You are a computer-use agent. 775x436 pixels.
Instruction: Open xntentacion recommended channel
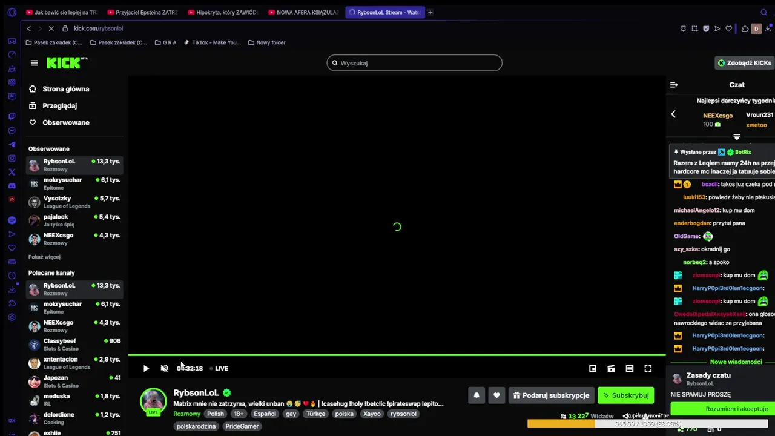click(74, 363)
